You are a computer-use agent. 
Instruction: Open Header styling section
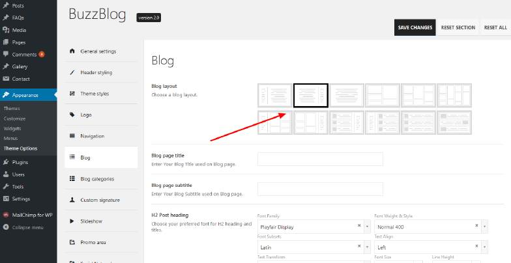pos(101,72)
